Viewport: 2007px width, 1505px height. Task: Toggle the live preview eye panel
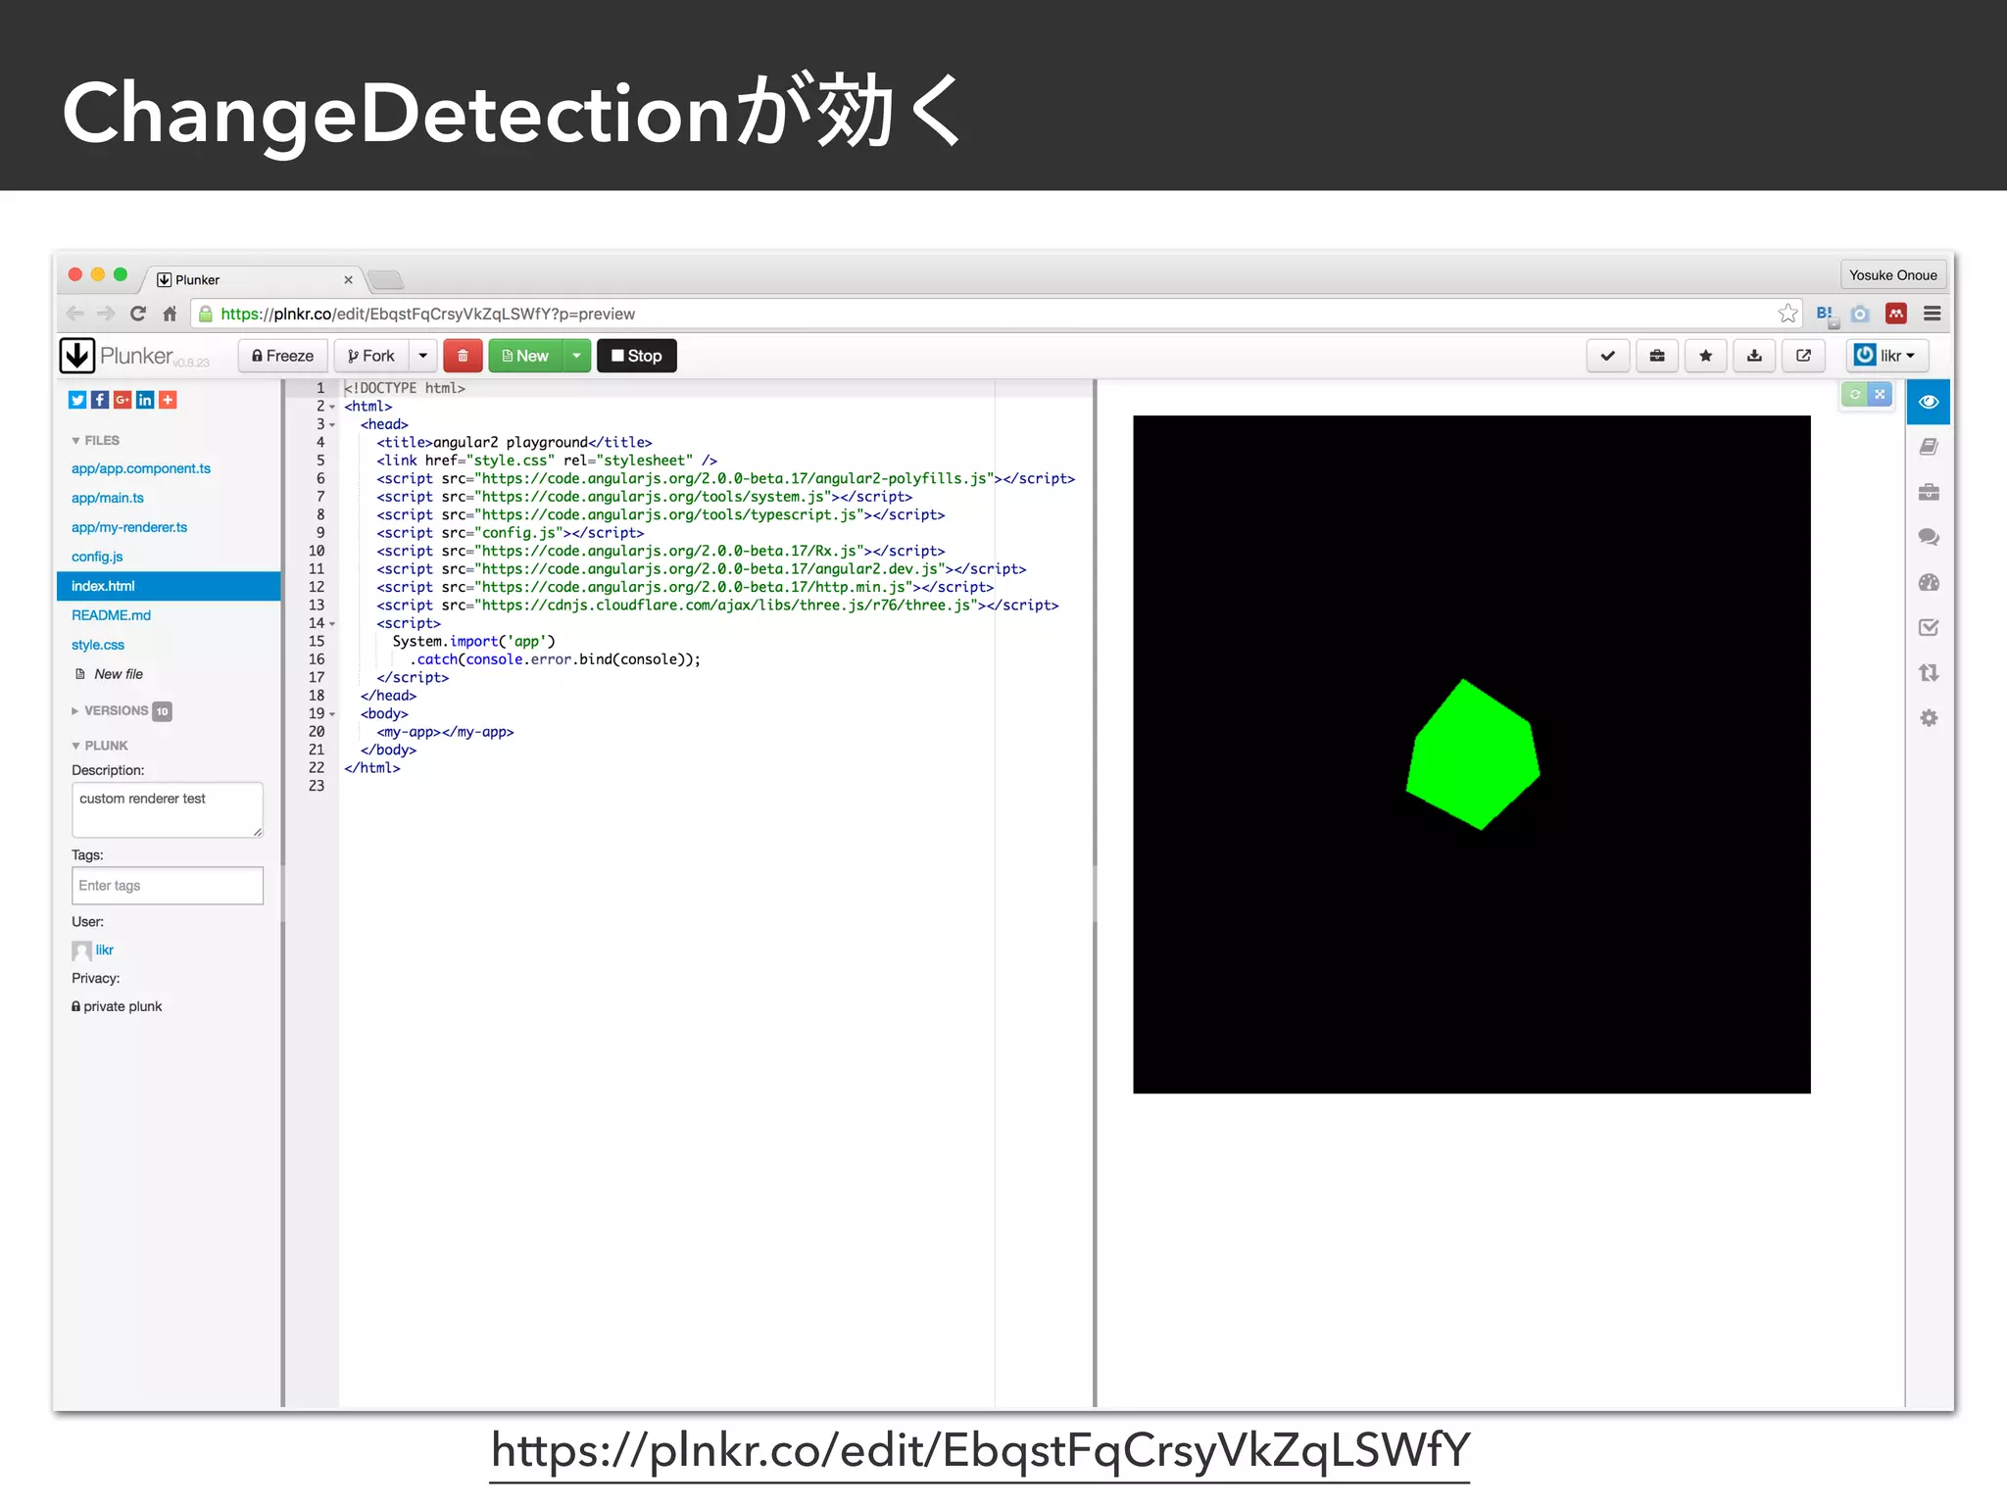tap(1929, 402)
